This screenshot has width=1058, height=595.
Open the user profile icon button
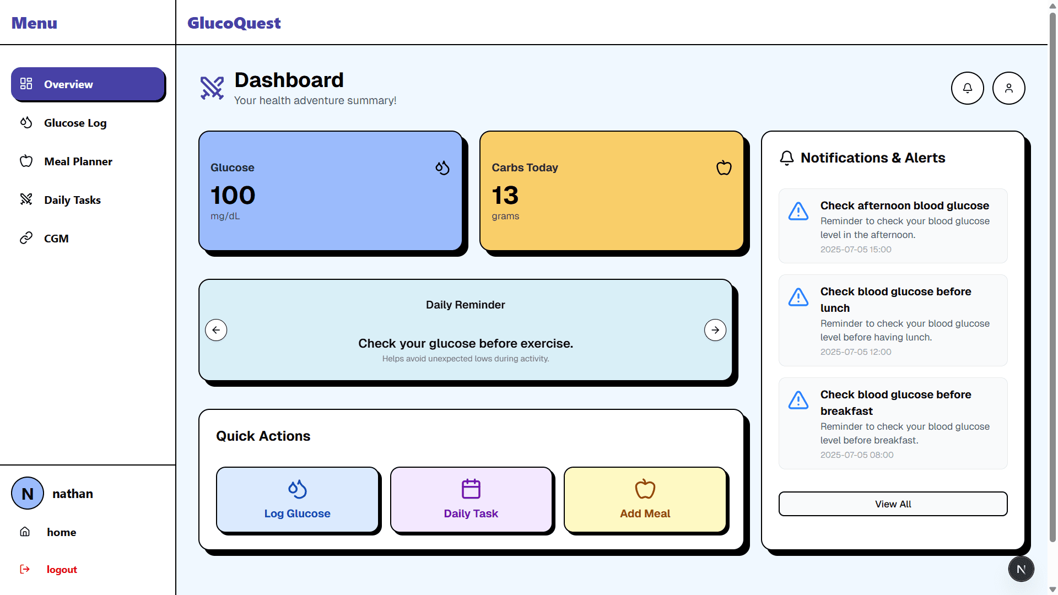(1008, 88)
